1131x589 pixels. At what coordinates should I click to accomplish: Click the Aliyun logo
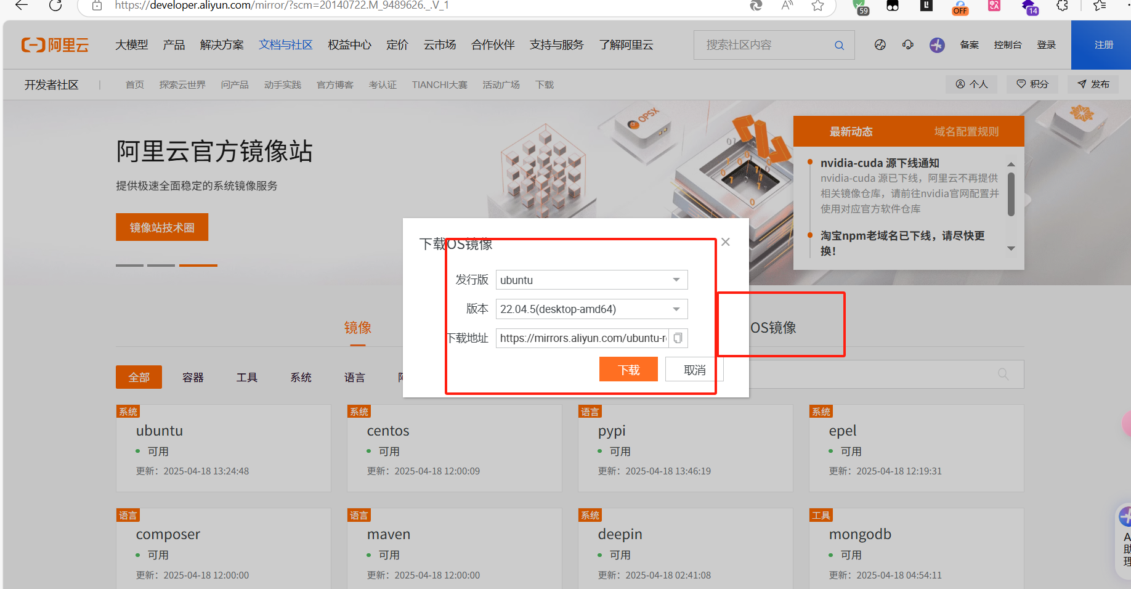(55, 45)
